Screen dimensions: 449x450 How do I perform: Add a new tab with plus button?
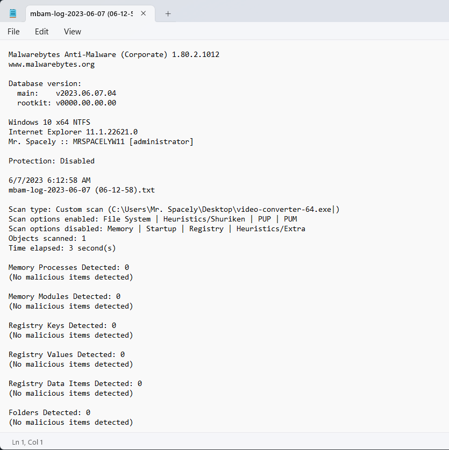coord(168,13)
